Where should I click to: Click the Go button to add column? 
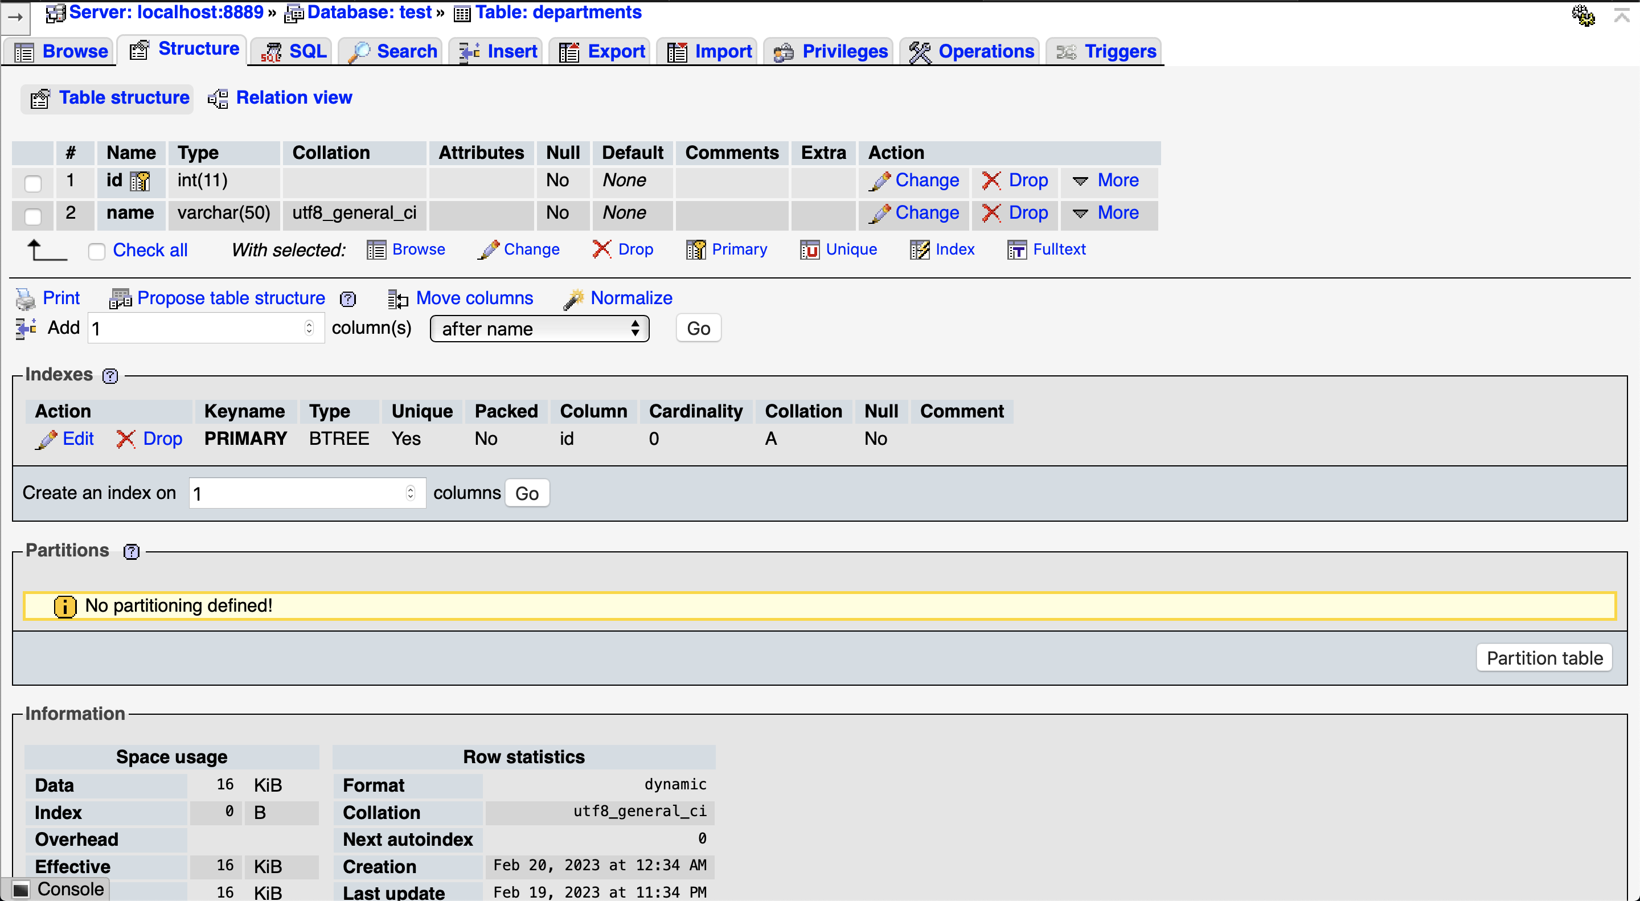(x=698, y=329)
